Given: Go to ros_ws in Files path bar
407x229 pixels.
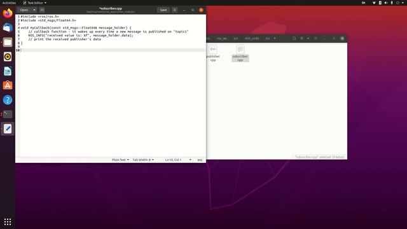Looking at the screenshot, I should coord(221,38).
